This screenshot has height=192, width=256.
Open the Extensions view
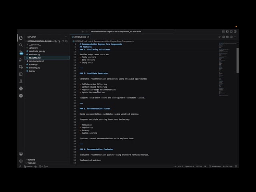[21, 74]
